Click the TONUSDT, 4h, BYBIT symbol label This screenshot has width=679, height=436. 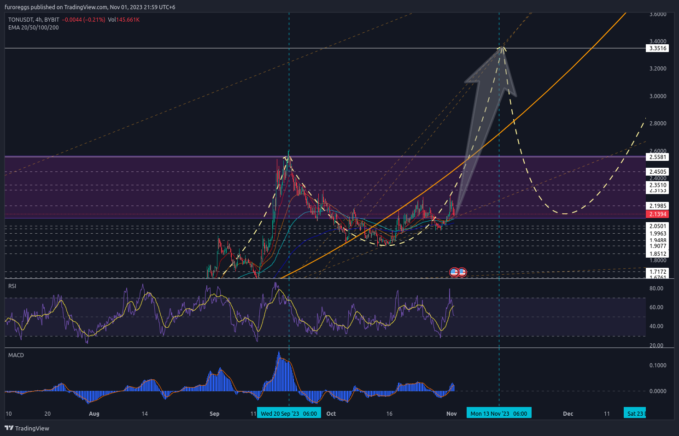tap(34, 20)
